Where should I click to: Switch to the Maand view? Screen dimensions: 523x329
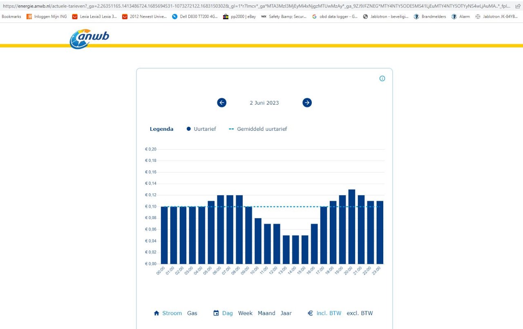266,313
